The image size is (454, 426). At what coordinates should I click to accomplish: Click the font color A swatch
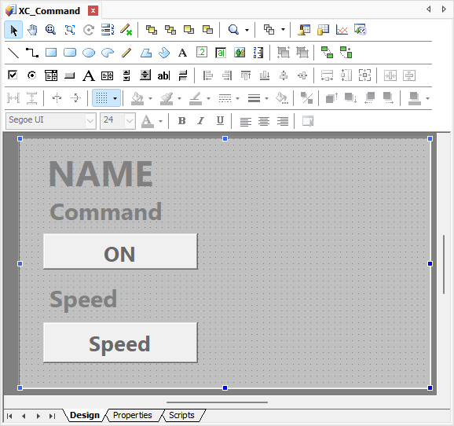coord(148,121)
